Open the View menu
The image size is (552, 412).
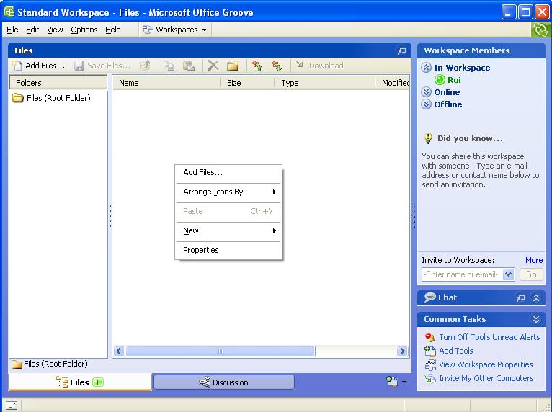(x=55, y=30)
